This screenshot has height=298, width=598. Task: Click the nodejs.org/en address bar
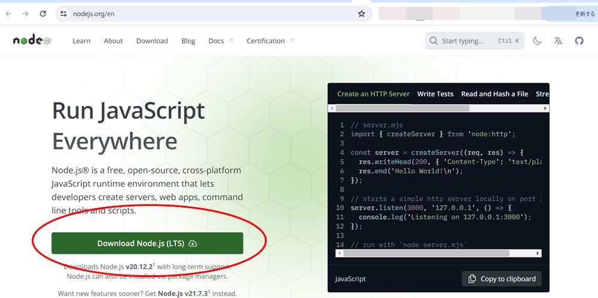(x=213, y=14)
